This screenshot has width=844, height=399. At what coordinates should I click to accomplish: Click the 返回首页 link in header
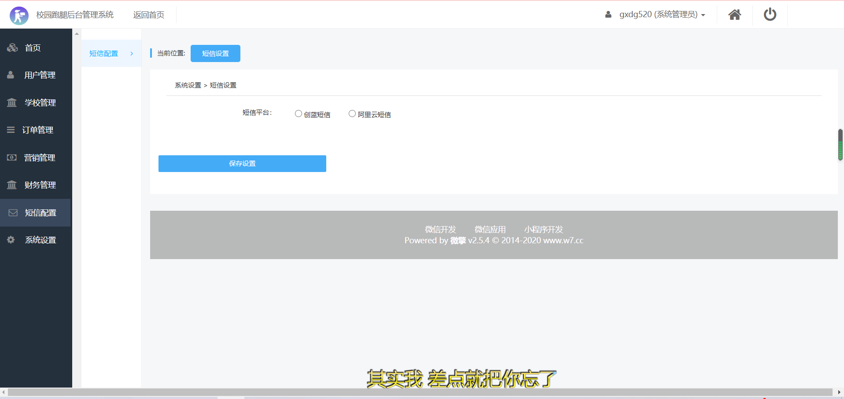click(149, 15)
